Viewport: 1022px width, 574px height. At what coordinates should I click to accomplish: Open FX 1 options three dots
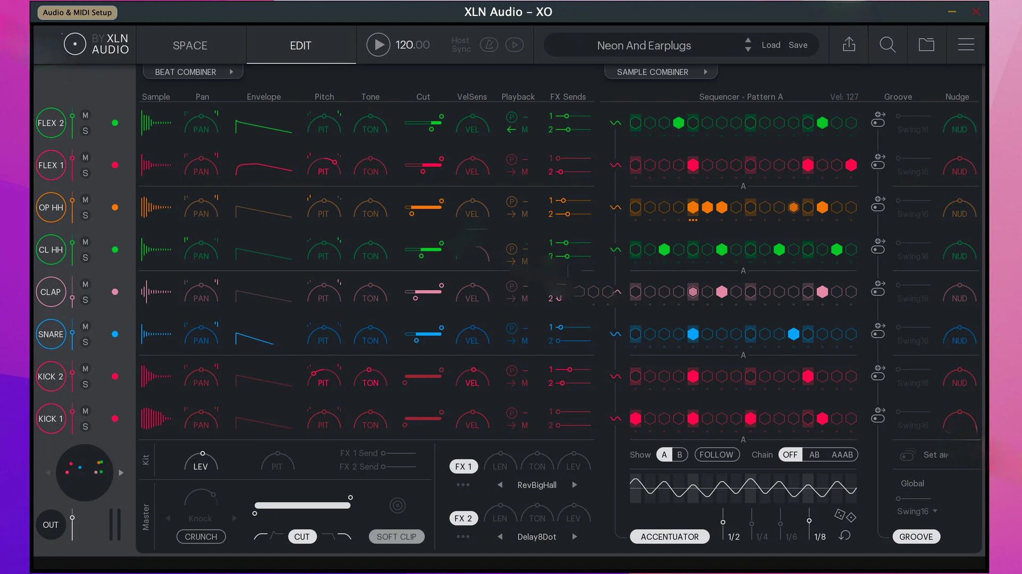[463, 485]
